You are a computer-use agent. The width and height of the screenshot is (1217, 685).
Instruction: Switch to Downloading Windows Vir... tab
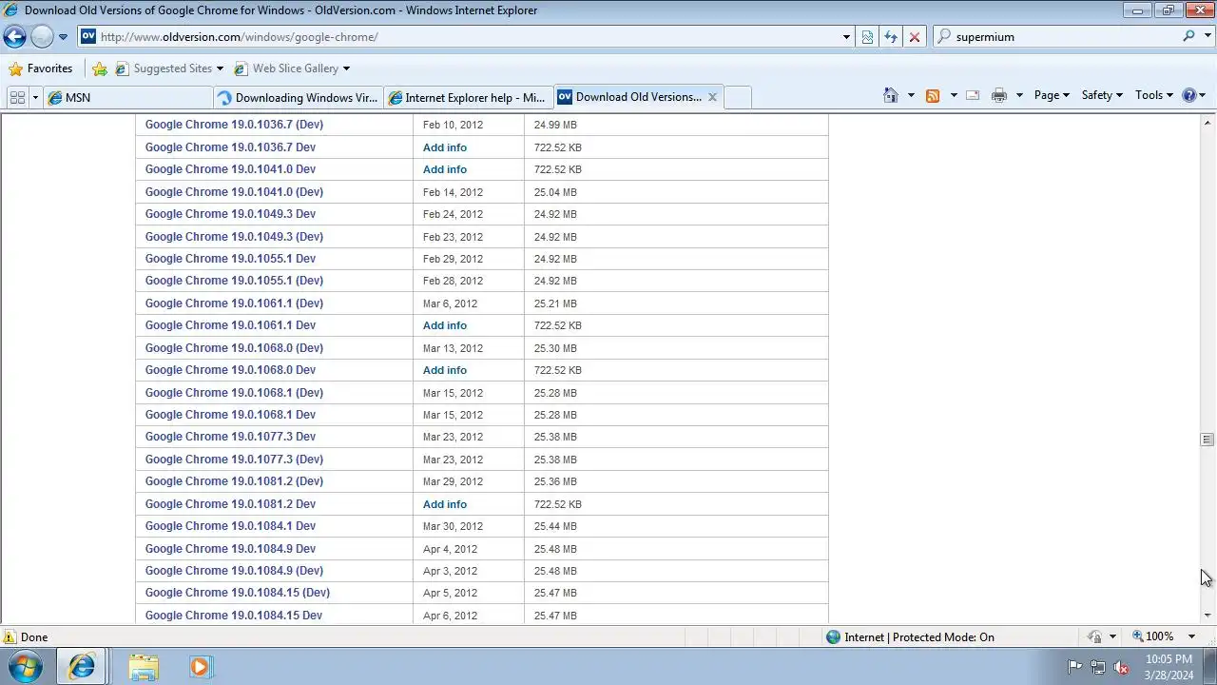[x=298, y=97]
